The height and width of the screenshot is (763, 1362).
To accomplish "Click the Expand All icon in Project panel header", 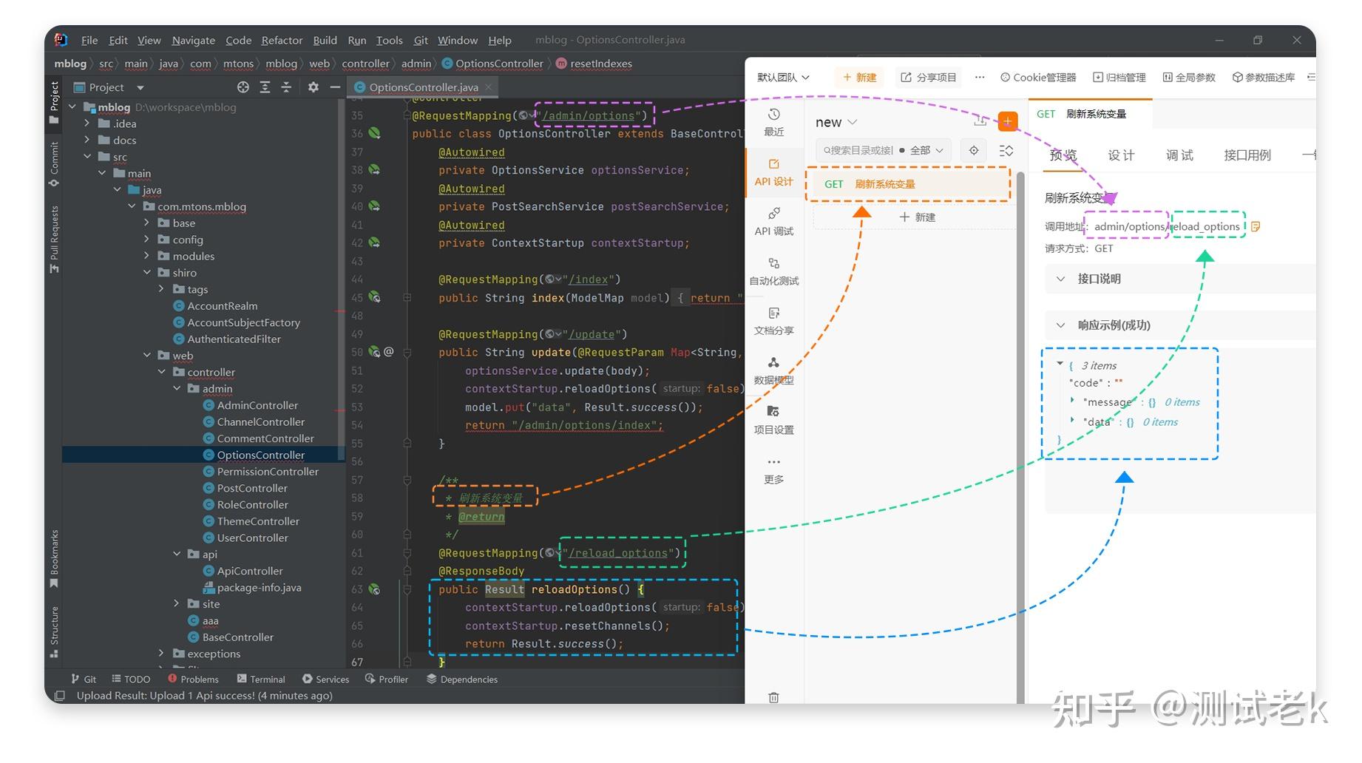I will [265, 87].
